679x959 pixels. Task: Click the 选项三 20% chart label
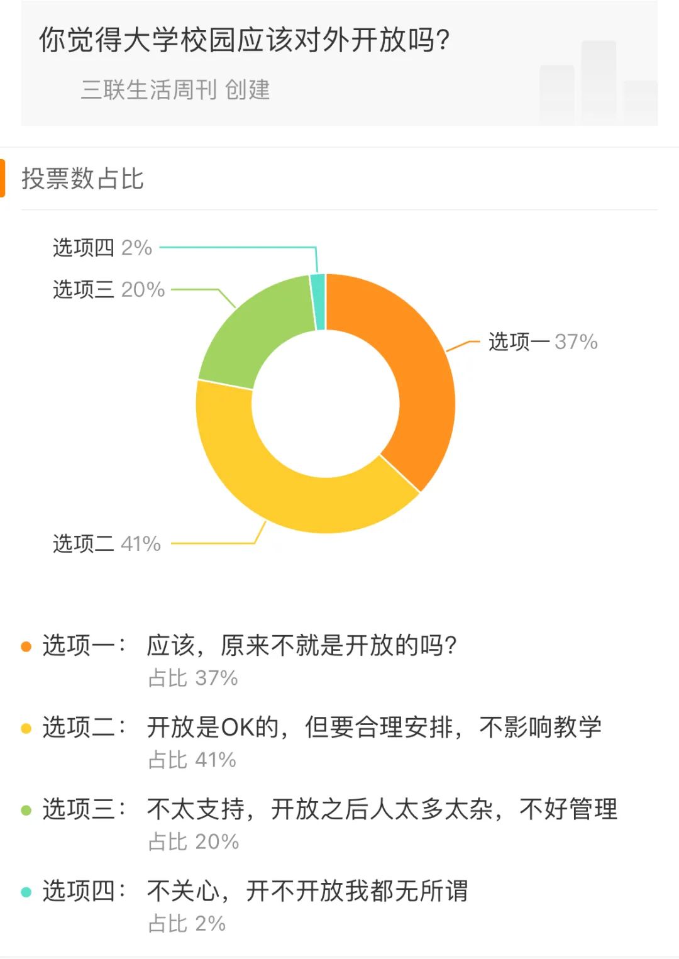pos(109,289)
